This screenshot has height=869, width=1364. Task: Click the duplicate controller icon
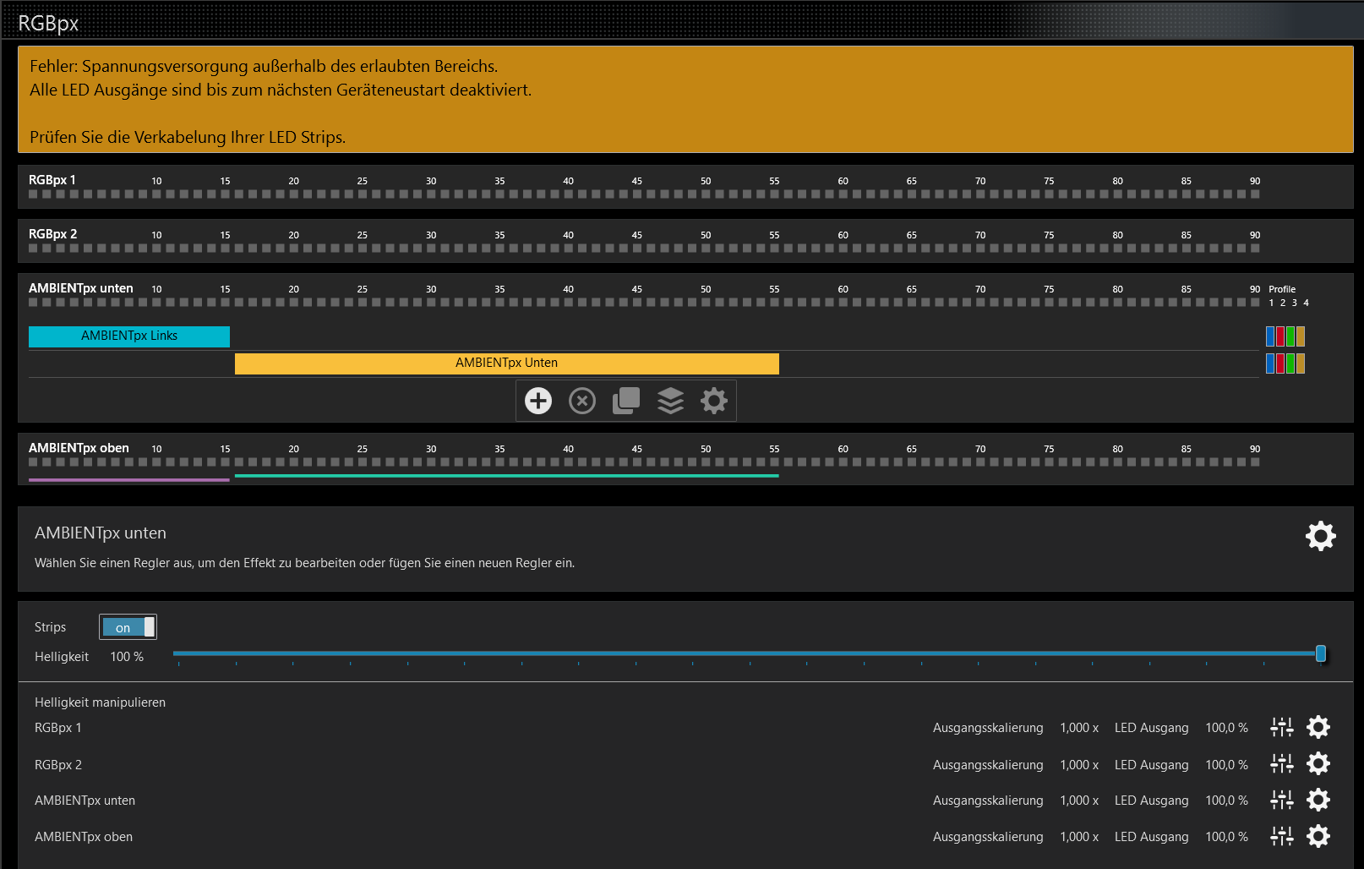[x=626, y=401]
